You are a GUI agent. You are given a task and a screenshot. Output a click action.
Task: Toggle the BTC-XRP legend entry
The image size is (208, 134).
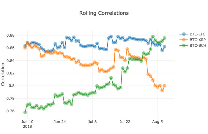193,40
